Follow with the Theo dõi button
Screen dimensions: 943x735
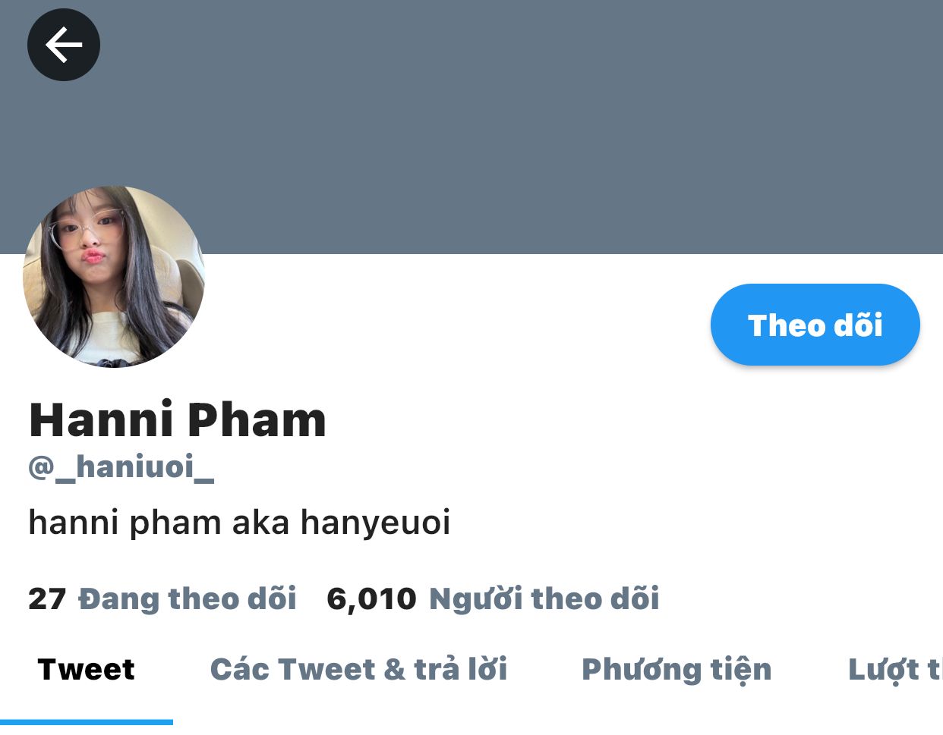pos(815,325)
